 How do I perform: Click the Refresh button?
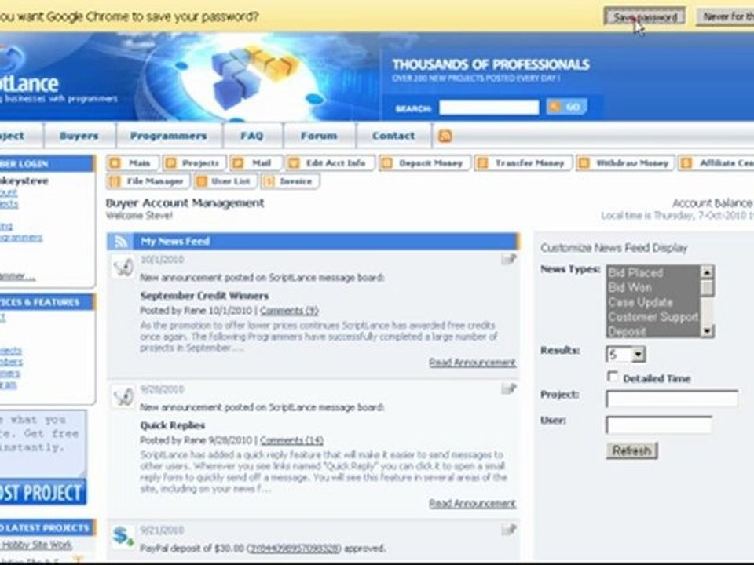[x=631, y=450]
